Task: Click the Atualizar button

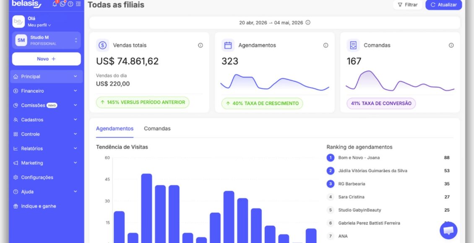Action: tap(443, 5)
